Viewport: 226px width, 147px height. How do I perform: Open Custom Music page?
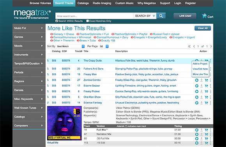(124, 3)
